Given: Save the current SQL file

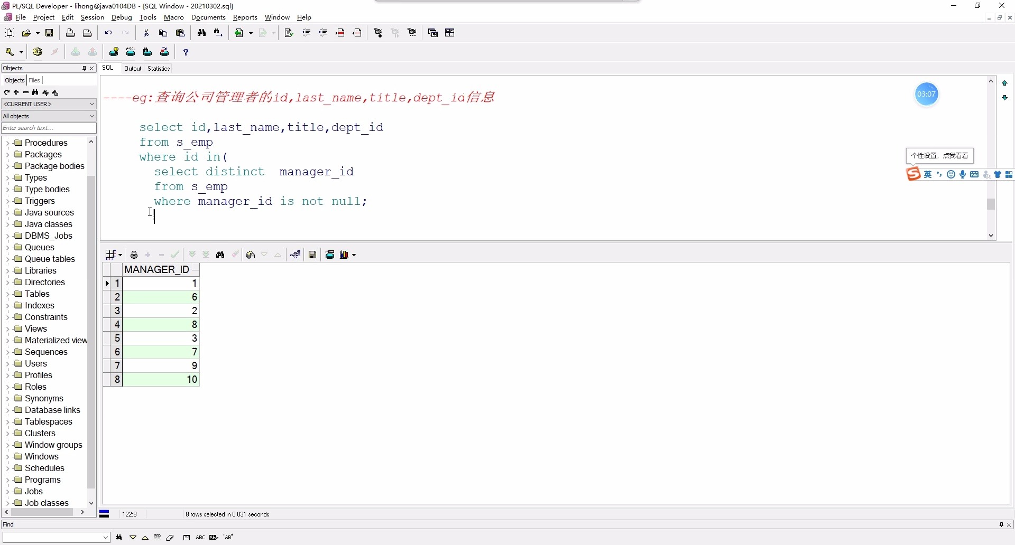Looking at the screenshot, I should [49, 33].
